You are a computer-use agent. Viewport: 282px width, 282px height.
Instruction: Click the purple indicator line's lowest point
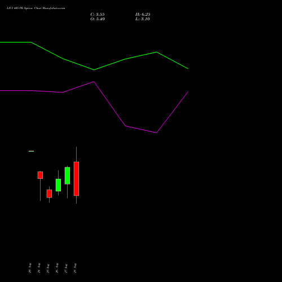157,133
